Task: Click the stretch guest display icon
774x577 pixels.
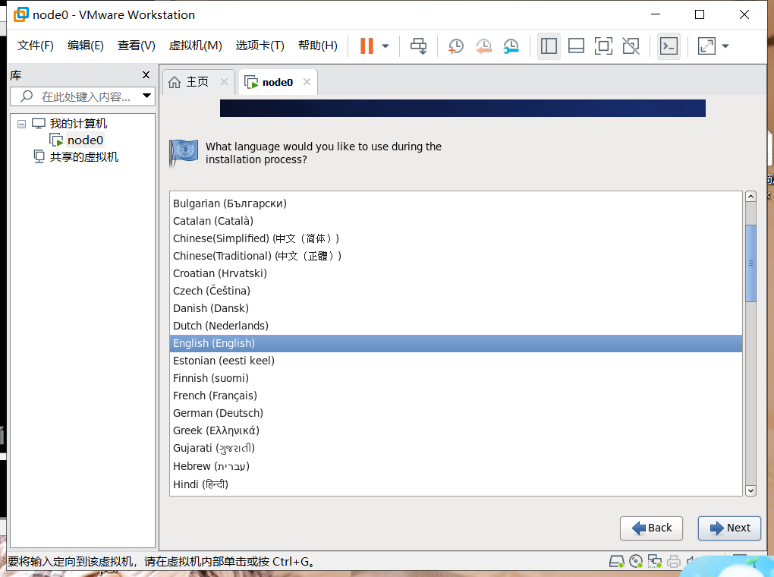Action: pyautogui.click(x=707, y=46)
